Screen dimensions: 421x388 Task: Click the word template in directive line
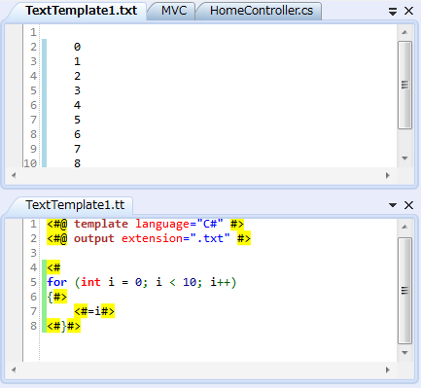tap(101, 224)
